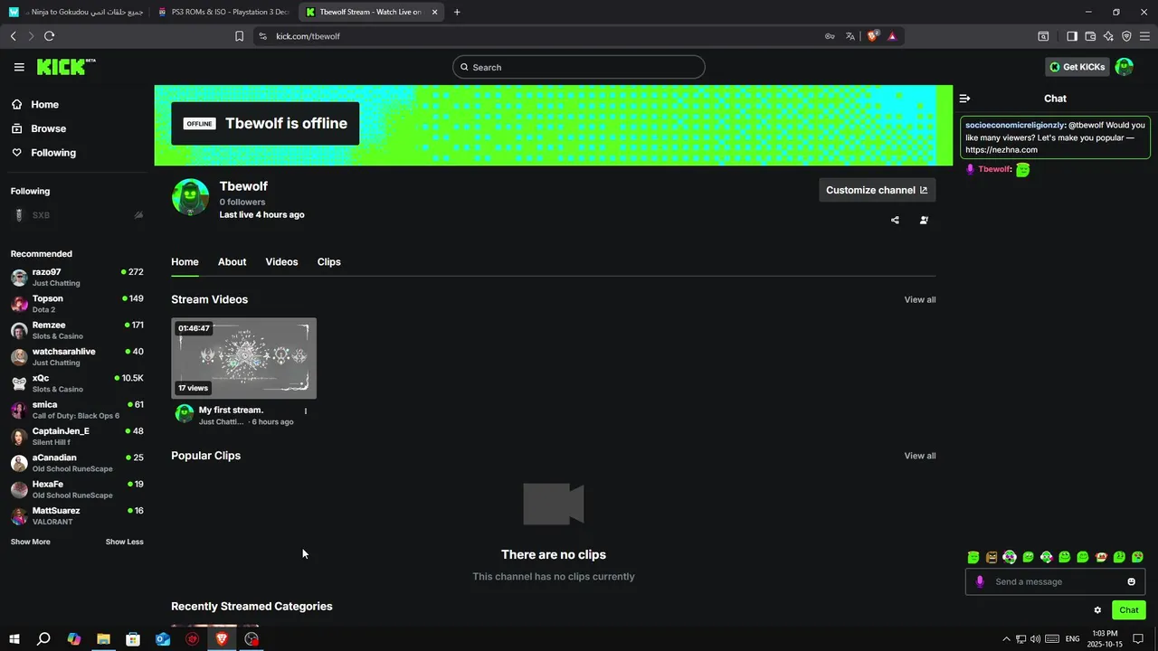Toggle the browser sidebar panel icon
Screen dimensions: 1158x651
click(1072, 36)
